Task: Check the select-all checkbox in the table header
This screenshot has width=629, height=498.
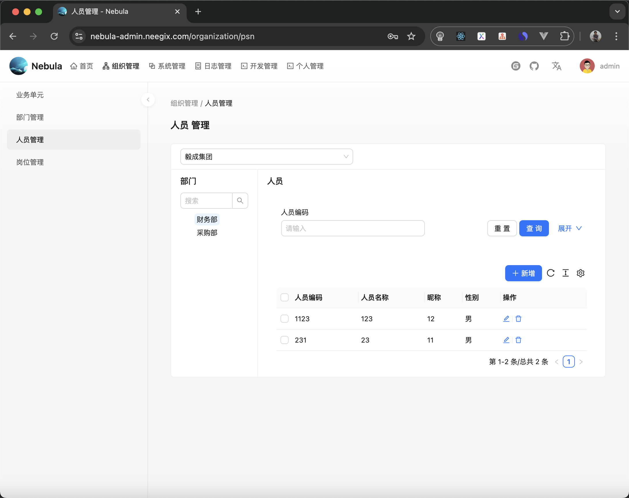Action: tap(284, 297)
